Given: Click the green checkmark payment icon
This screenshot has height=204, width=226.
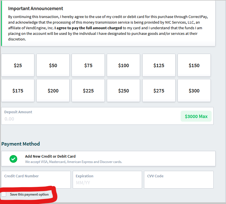Looking at the screenshot, I should tap(13, 159).
